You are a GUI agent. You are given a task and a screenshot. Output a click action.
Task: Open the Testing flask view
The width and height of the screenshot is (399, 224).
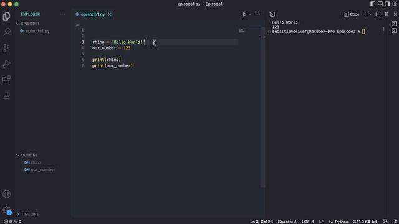(7, 95)
